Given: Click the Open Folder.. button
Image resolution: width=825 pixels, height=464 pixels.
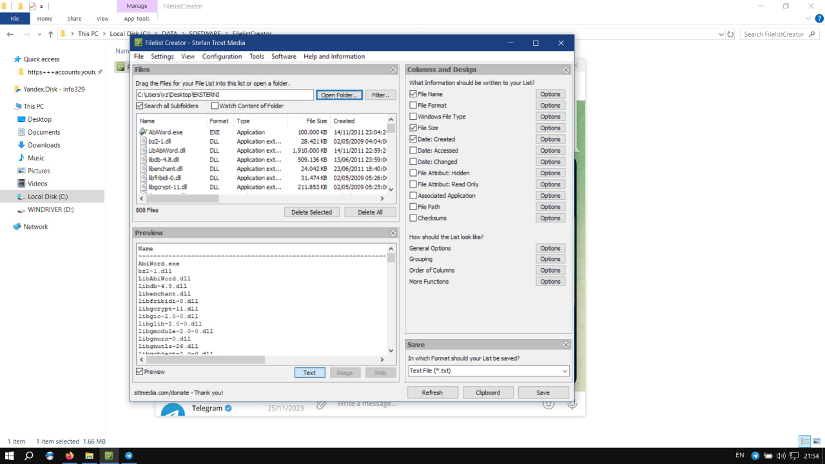Looking at the screenshot, I should click(x=339, y=95).
